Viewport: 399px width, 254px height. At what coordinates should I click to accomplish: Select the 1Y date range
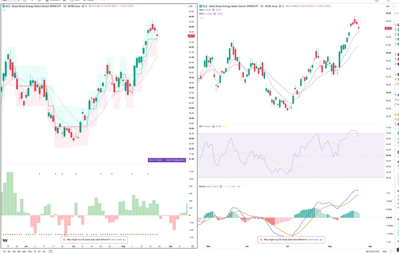tap(35, 252)
